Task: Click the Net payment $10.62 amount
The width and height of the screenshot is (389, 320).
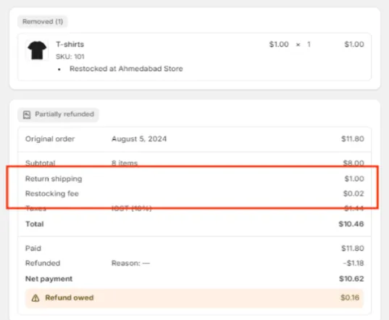Action: click(351, 279)
